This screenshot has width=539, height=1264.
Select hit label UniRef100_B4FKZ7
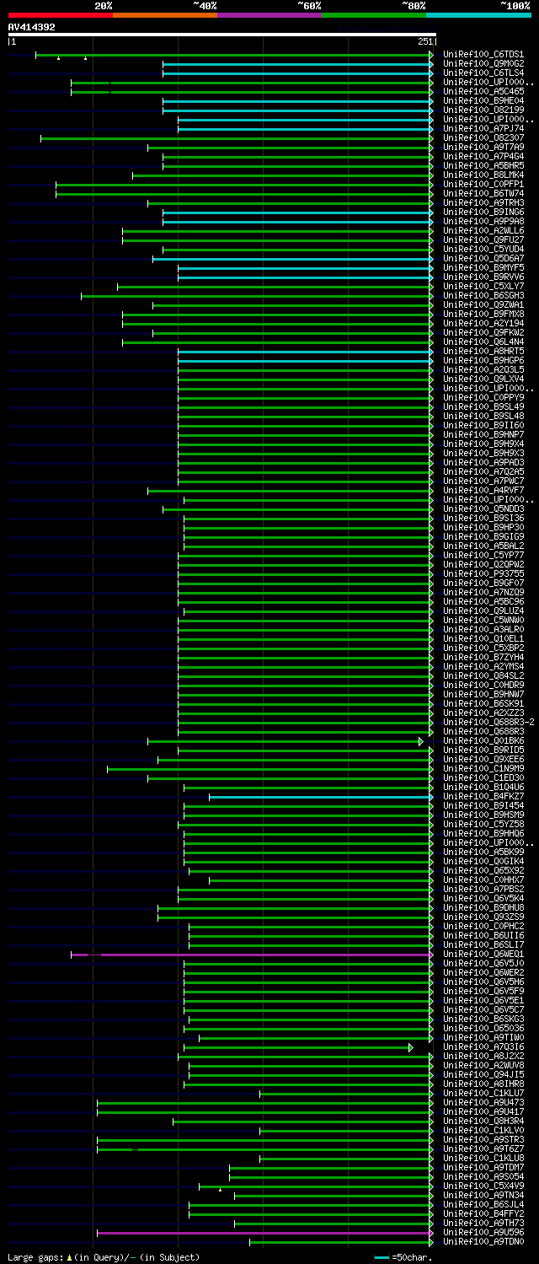coord(483,797)
